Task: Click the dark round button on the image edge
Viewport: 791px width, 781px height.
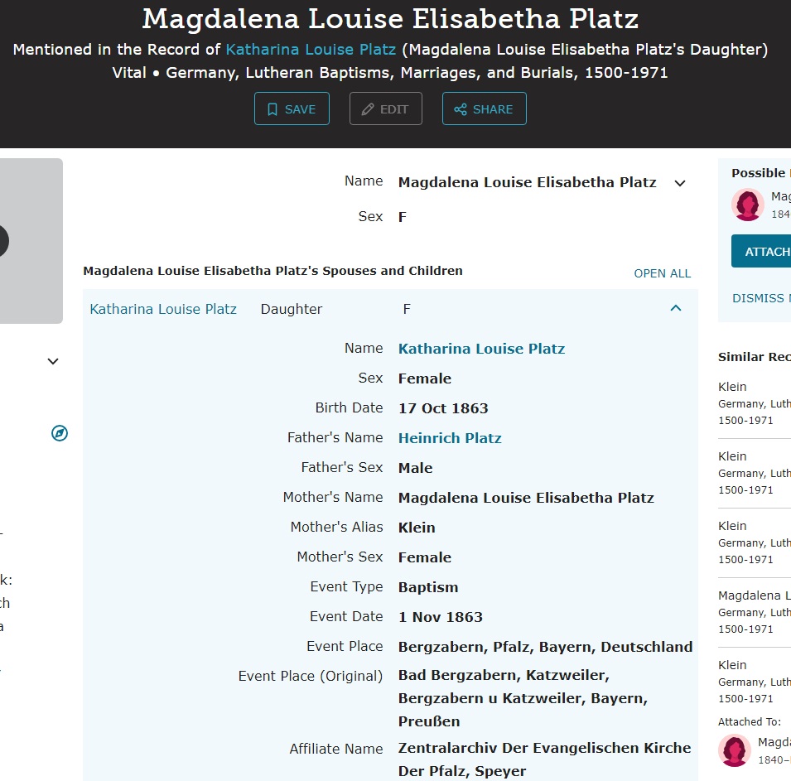Action: (2, 241)
